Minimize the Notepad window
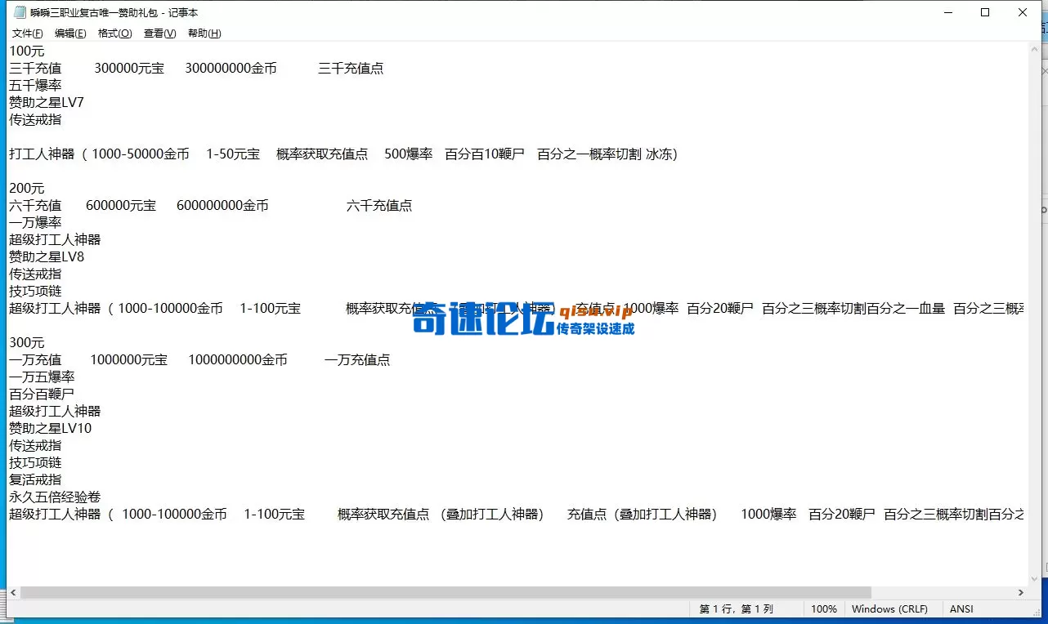The image size is (1048, 624). point(947,12)
